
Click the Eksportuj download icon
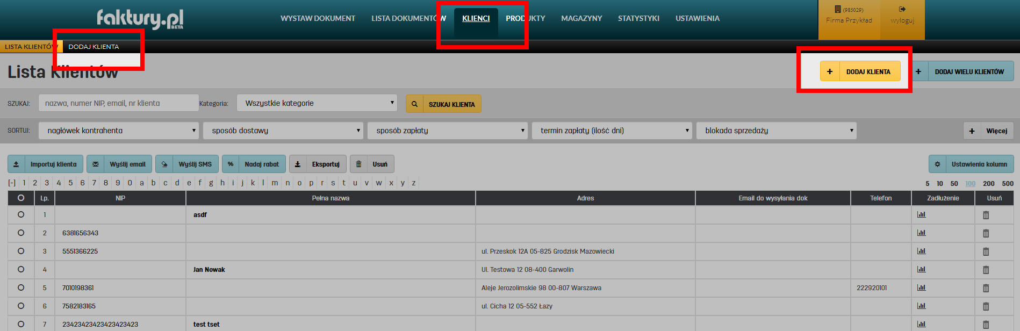(298, 164)
